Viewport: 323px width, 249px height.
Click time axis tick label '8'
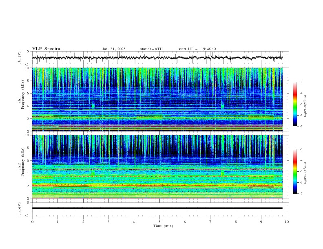[236, 222]
